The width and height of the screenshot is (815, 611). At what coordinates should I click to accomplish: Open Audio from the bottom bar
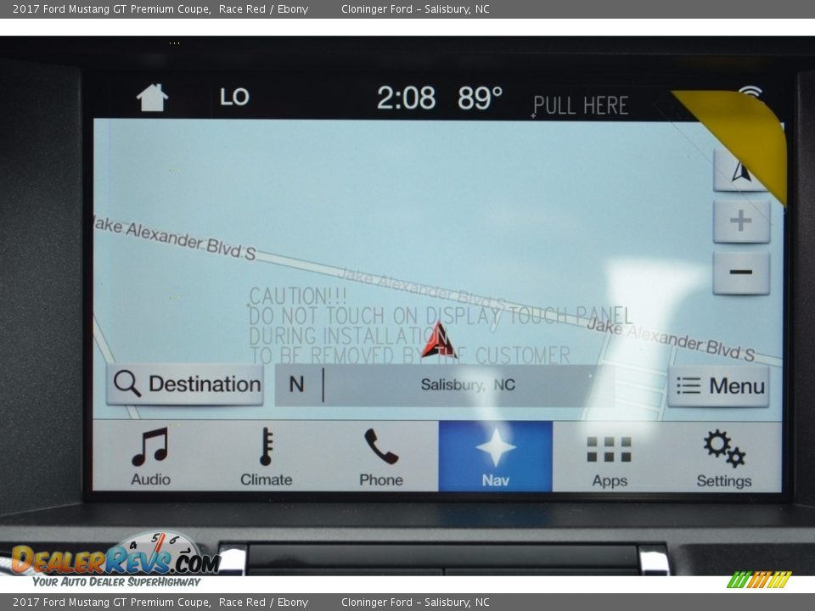coord(150,457)
